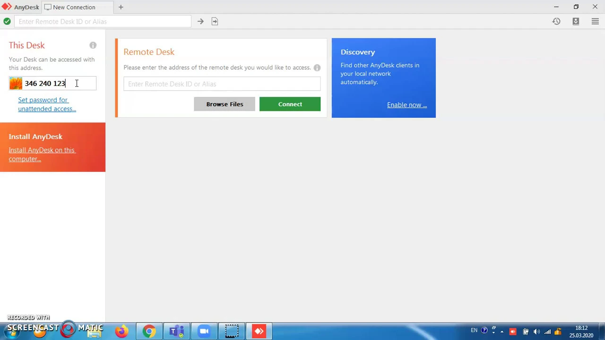The width and height of the screenshot is (605, 340).
Task: Click the help question mark tray icon
Action: pos(484,331)
